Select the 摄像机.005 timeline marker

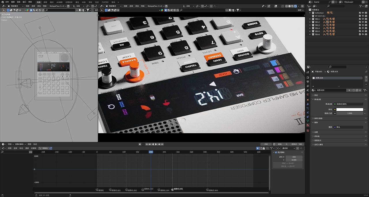click(177, 189)
